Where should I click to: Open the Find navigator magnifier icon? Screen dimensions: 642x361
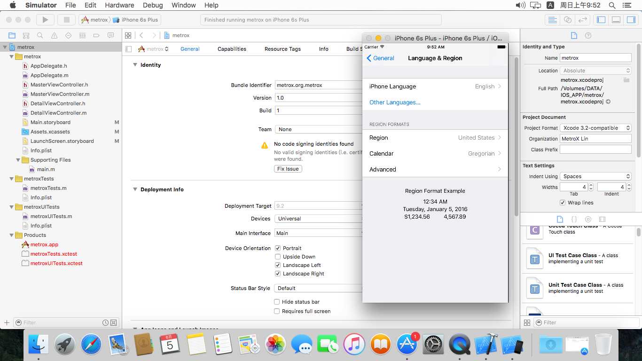coord(40,35)
